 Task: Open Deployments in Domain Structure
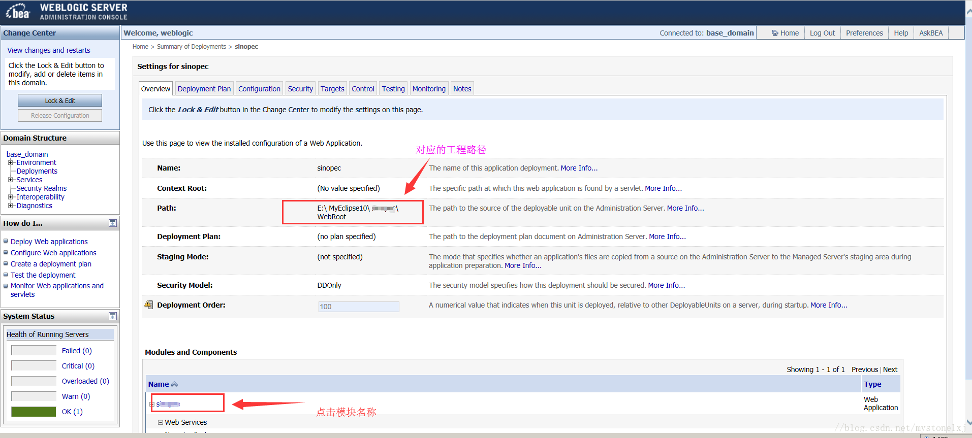37,171
